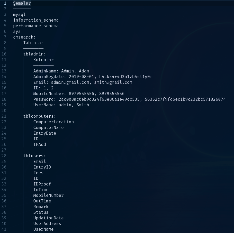Click line number 7 in gutter
Viewport: 234px width, 233px height.
point(5,37)
